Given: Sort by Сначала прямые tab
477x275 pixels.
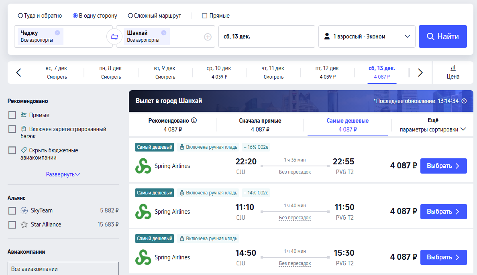Looking at the screenshot, I should (x=260, y=125).
